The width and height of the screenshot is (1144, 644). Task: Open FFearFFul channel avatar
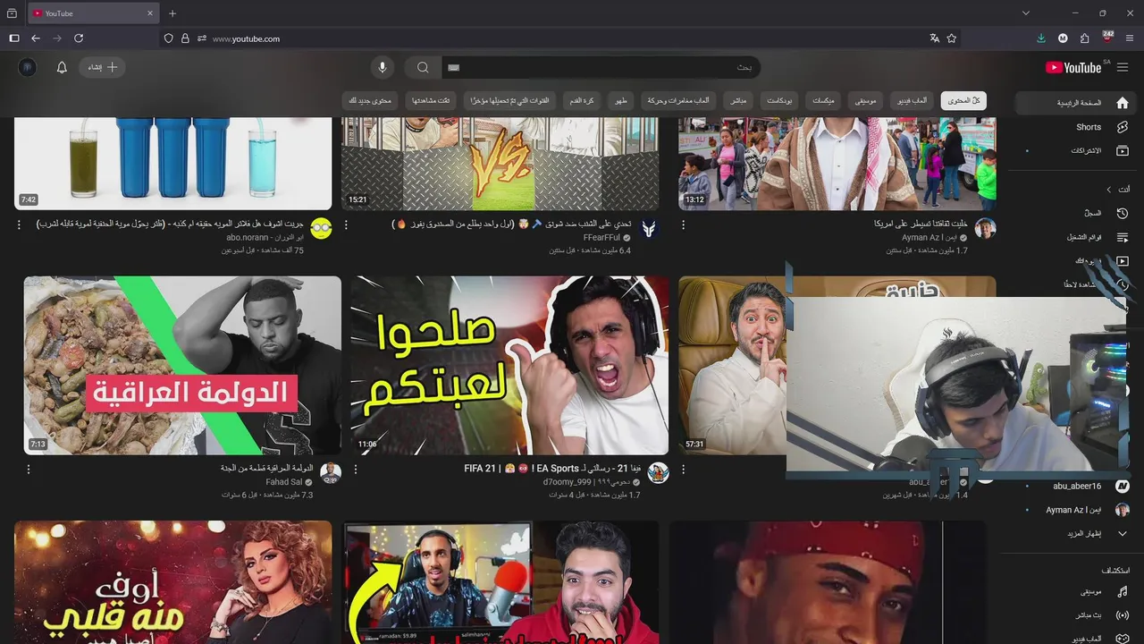tap(648, 229)
